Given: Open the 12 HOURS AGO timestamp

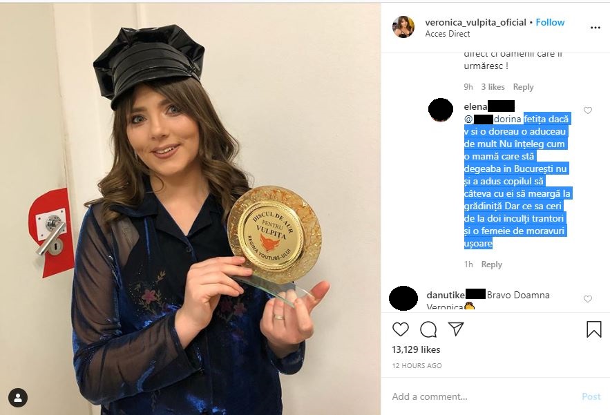Looking at the screenshot, I should coord(417,365).
